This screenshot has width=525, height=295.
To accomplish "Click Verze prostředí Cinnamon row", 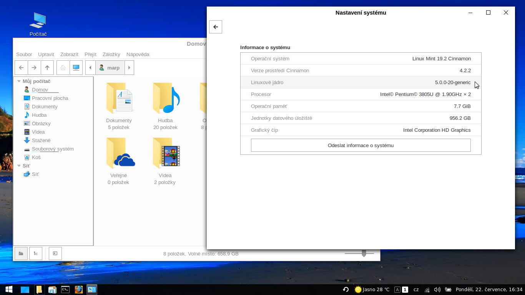I will 361,71.
